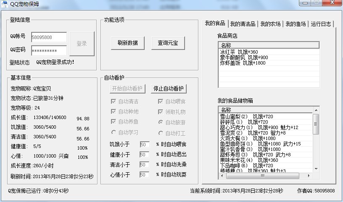Click the 成长值 133406/140600 value
The image size is (343, 202).
(50, 117)
